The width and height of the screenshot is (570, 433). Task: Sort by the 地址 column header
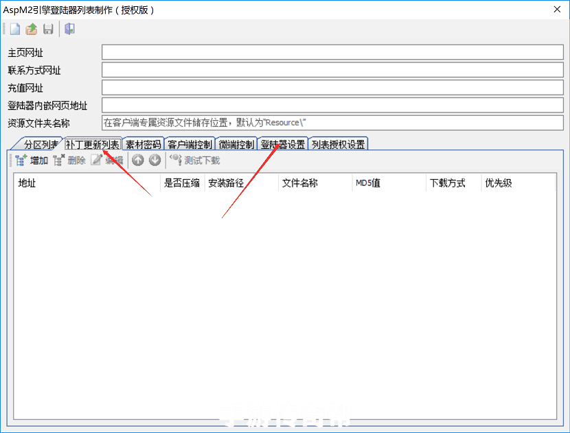87,183
